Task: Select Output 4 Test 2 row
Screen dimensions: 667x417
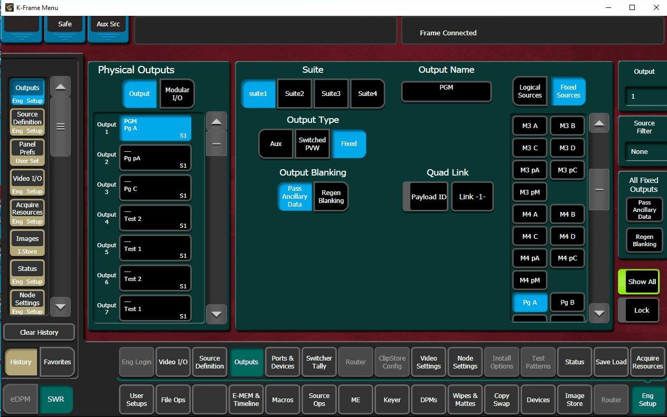Action: 155,218
